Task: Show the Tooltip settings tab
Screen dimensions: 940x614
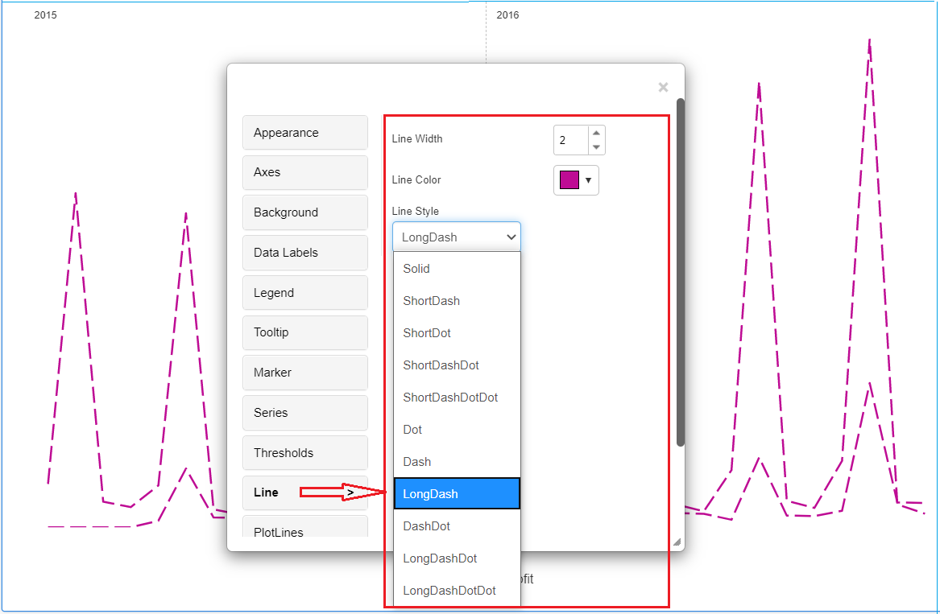Action: (304, 332)
